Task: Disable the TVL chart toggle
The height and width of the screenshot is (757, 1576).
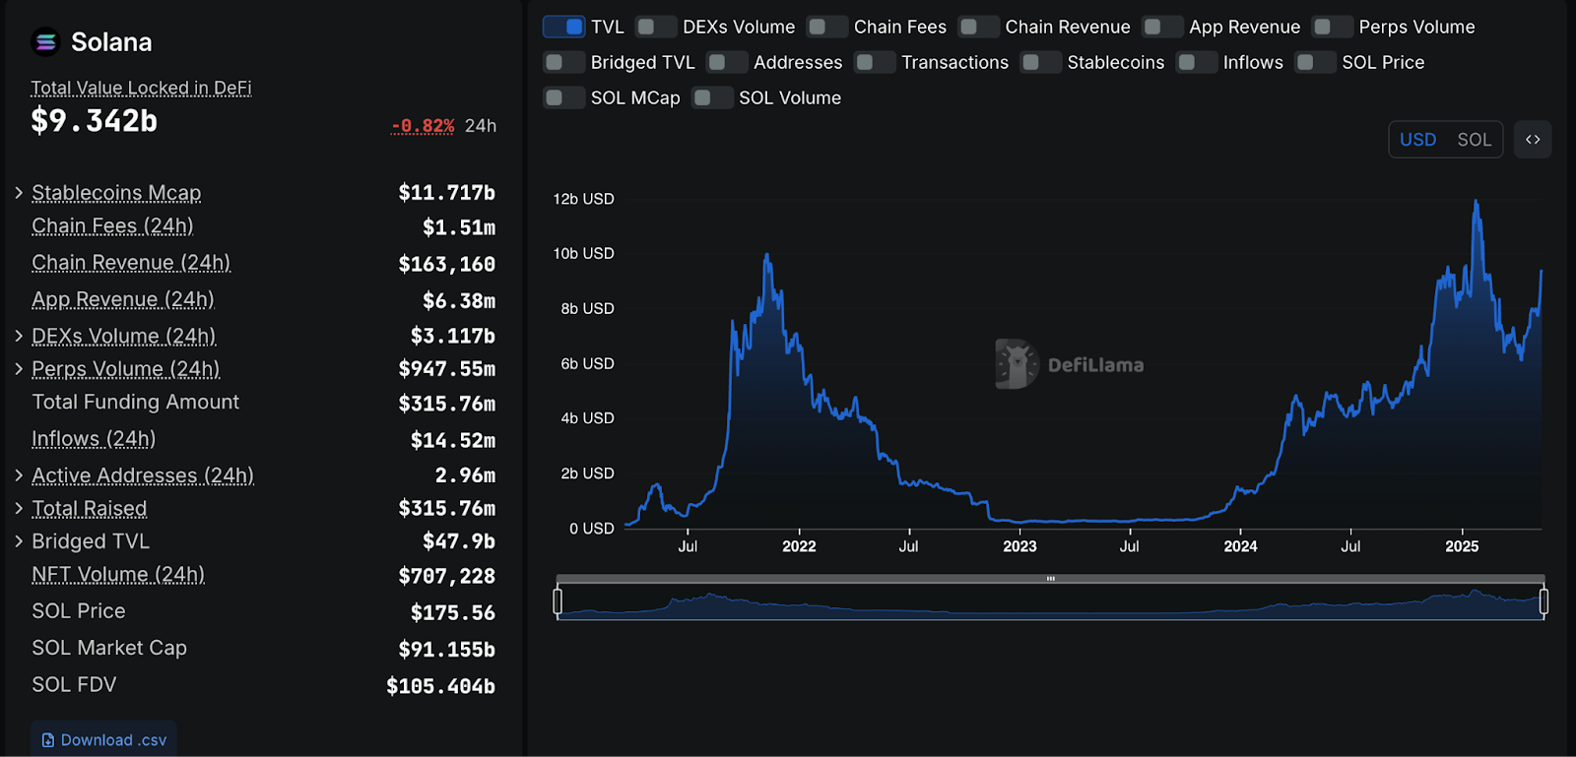Action: (563, 28)
